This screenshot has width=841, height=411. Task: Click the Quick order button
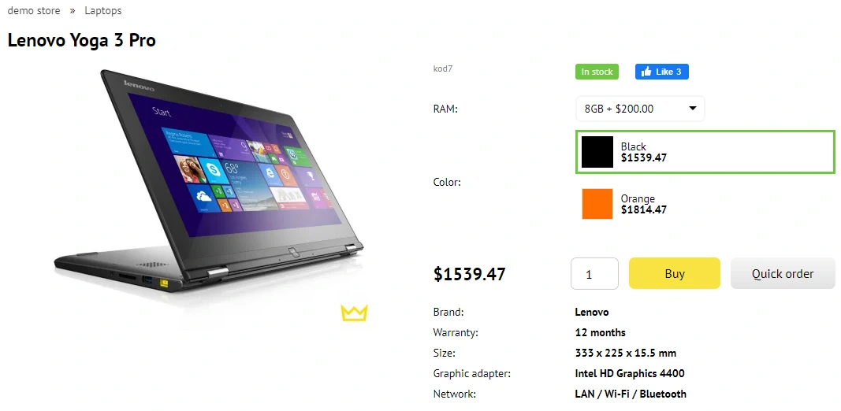(x=783, y=273)
